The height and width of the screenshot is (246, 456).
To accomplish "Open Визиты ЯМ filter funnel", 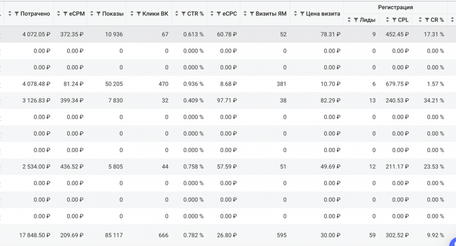I will tap(251, 14).
